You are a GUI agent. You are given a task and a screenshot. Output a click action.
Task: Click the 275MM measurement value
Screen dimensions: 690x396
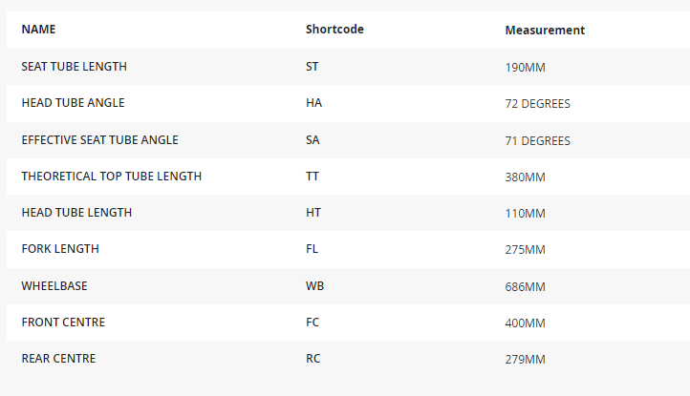click(x=525, y=250)
